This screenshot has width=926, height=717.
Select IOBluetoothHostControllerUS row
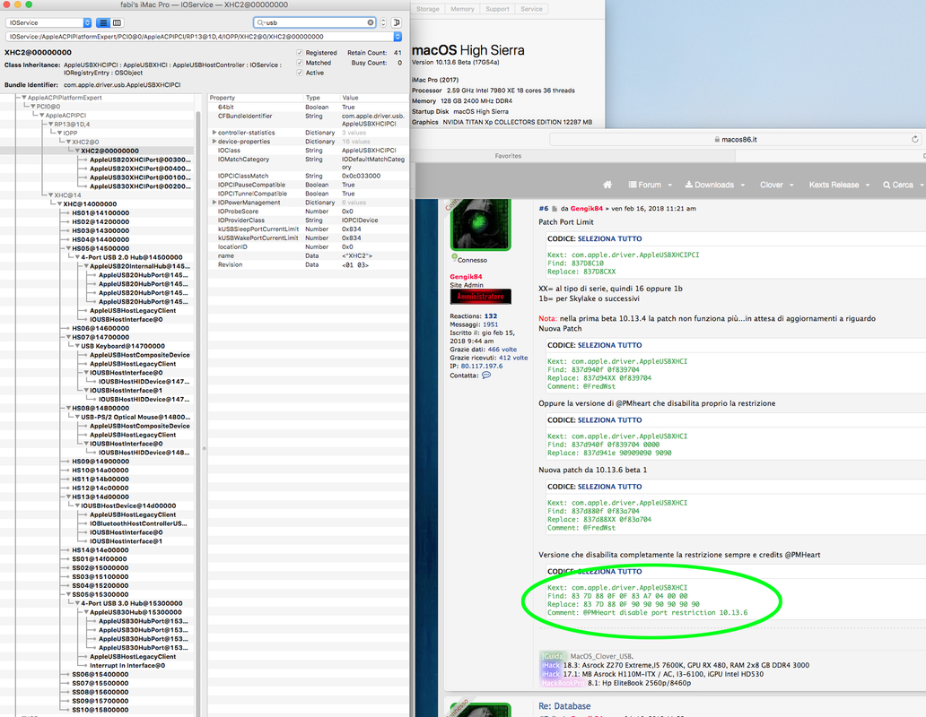[x=138, y=523]
